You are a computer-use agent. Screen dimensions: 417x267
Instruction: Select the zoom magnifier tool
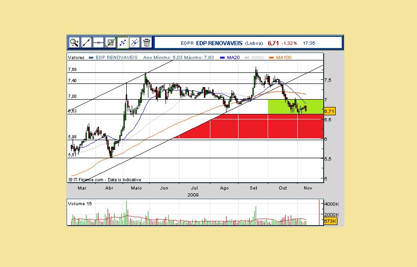[x=74, y=42]
